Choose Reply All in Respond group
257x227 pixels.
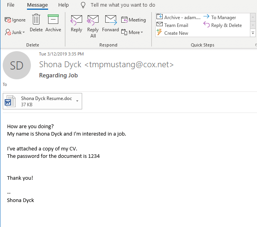coord(93,26)
